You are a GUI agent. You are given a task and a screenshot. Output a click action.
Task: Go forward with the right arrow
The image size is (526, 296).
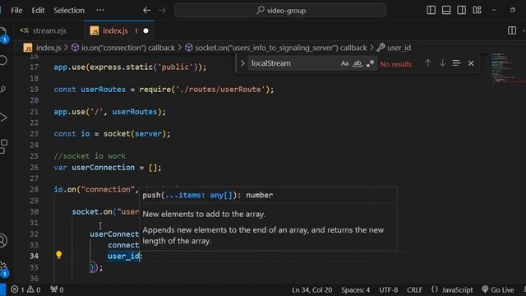(x=162, y=11)
